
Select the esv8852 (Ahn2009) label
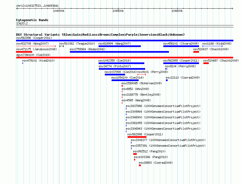pyautogui.click(x=135, y=89)
